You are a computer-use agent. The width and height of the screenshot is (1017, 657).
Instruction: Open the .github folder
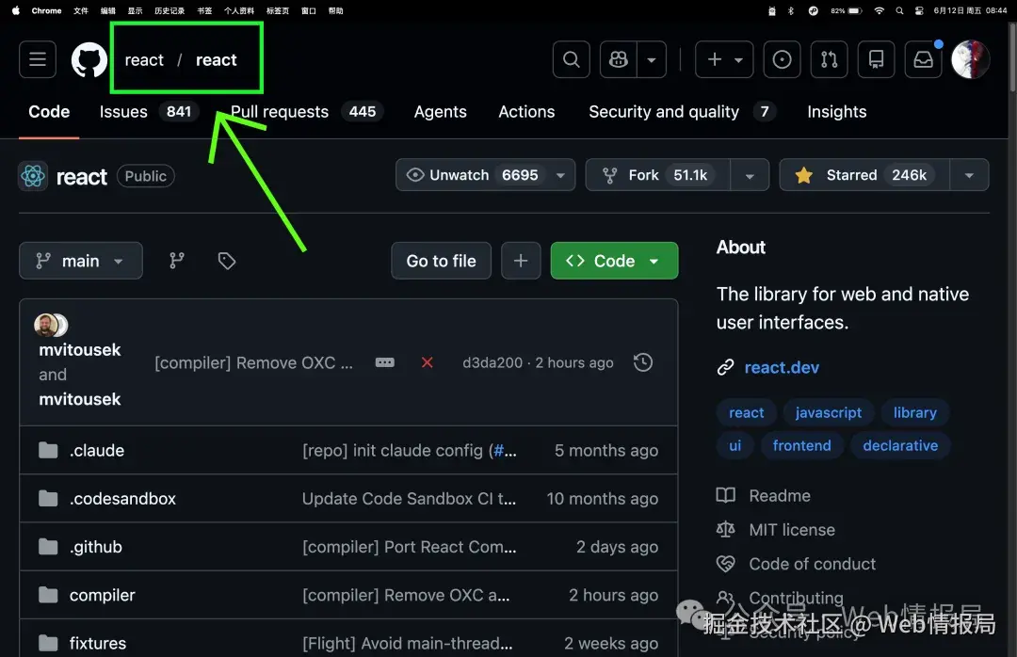pos(96,547)
